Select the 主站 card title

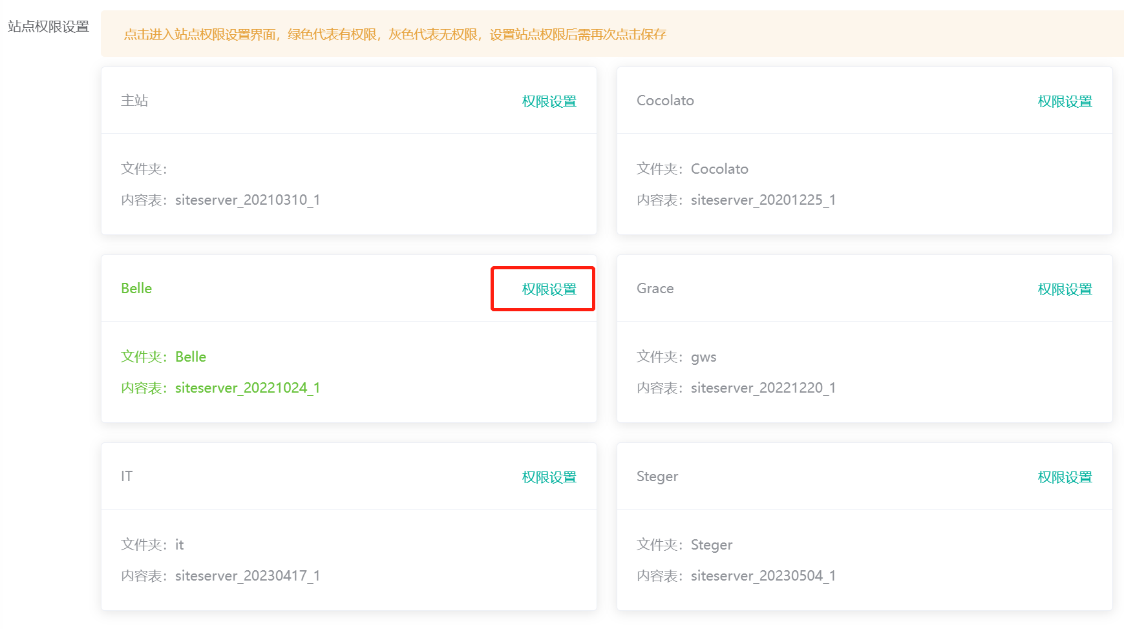pyautogui.click(x=134, y=101)
